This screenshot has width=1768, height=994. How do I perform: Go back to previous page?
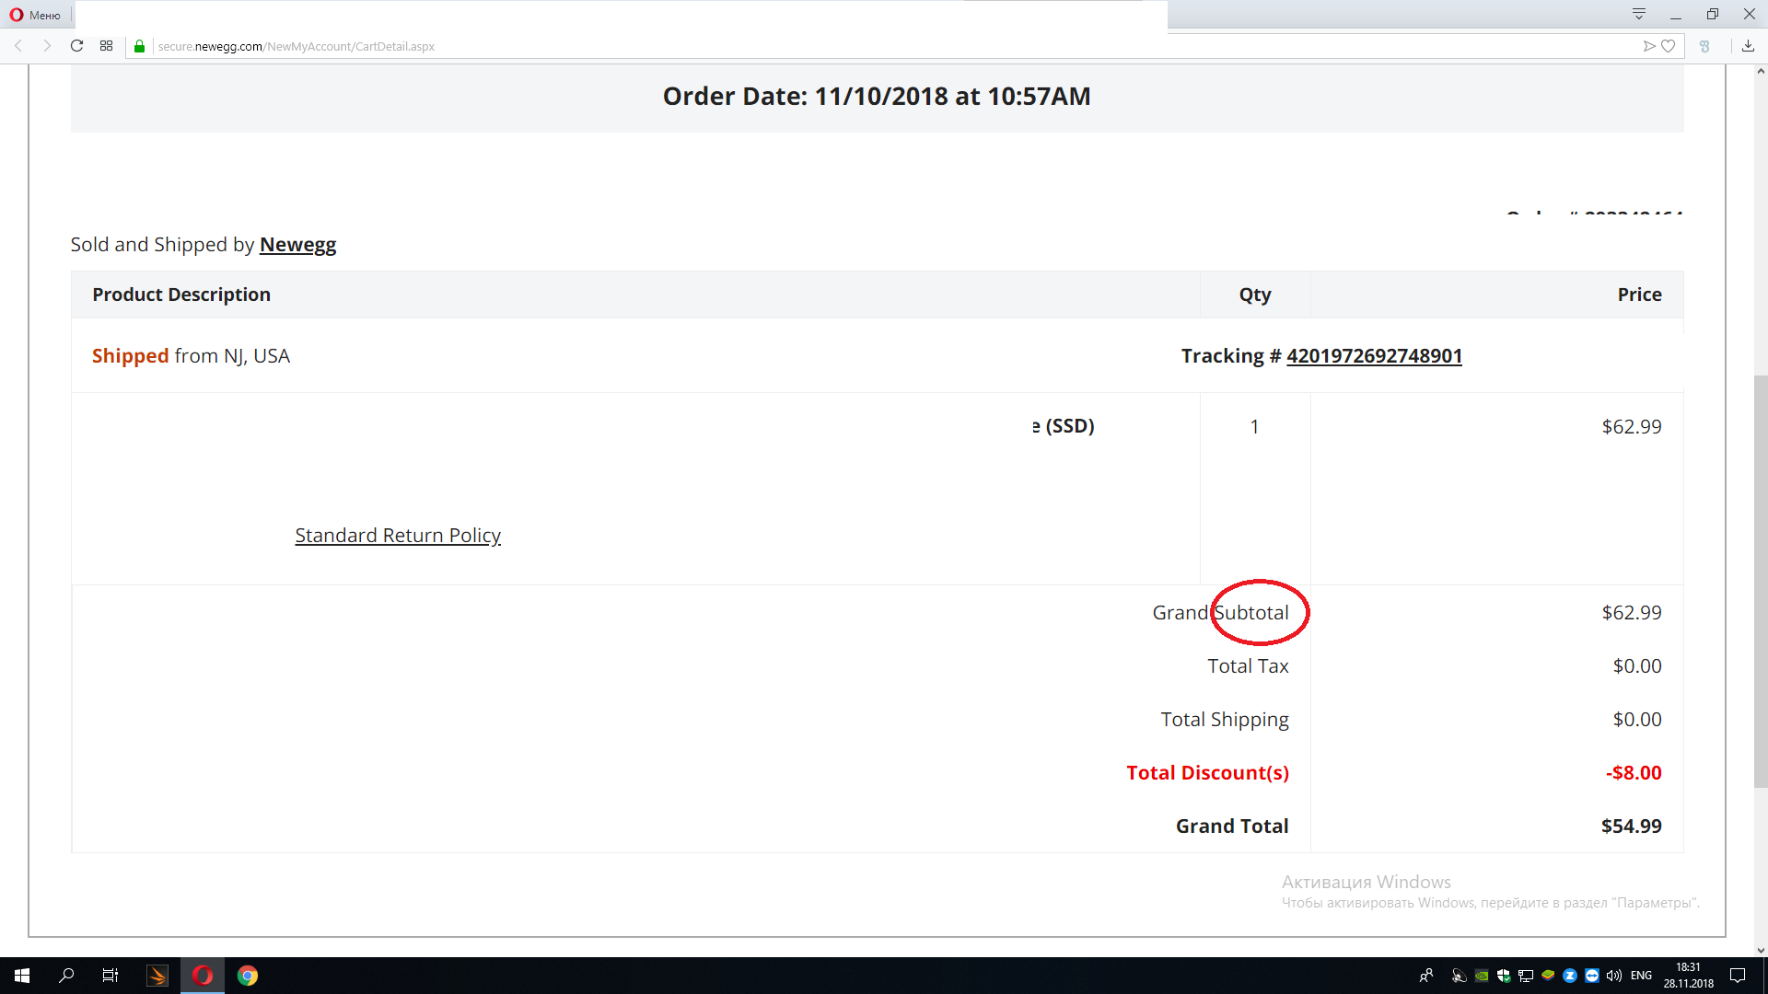[x=18, y=46]
